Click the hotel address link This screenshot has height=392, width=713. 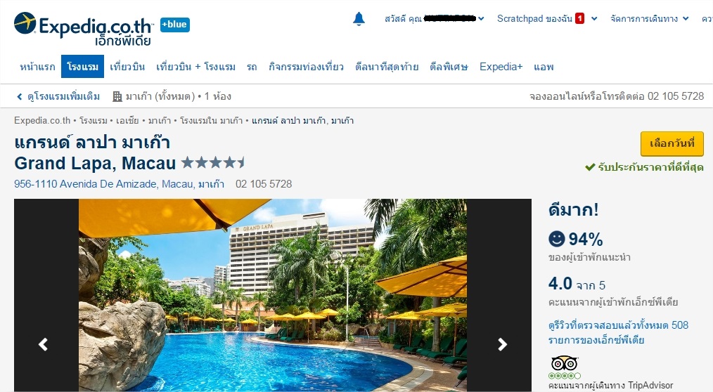119,184
